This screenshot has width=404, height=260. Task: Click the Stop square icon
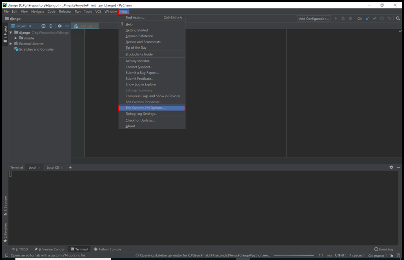tap(350, 19)
